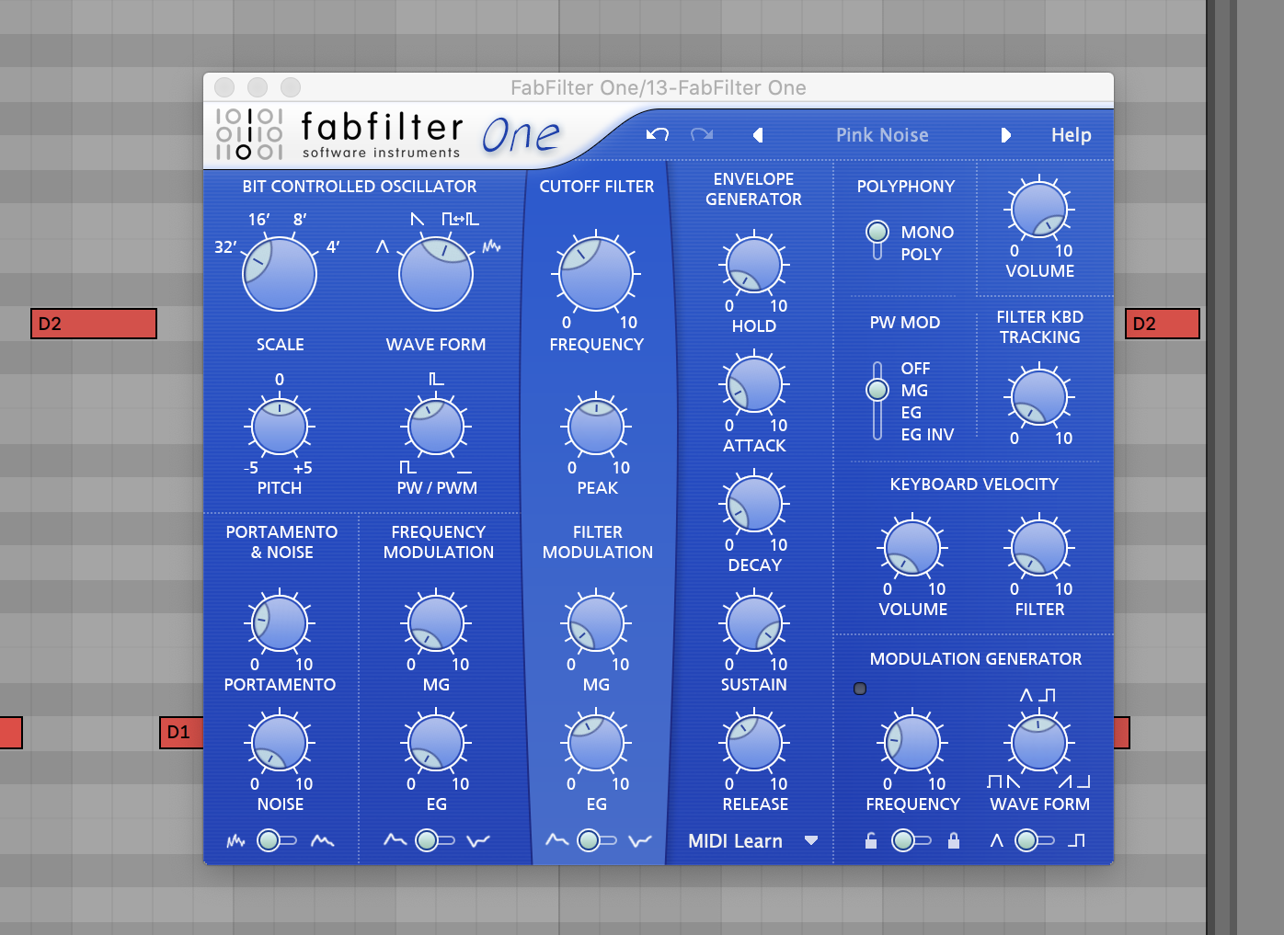The height and width of the screenshot is (935, 1284).
Task: Go to previous preset with left arrow
Action: (758, 135)
